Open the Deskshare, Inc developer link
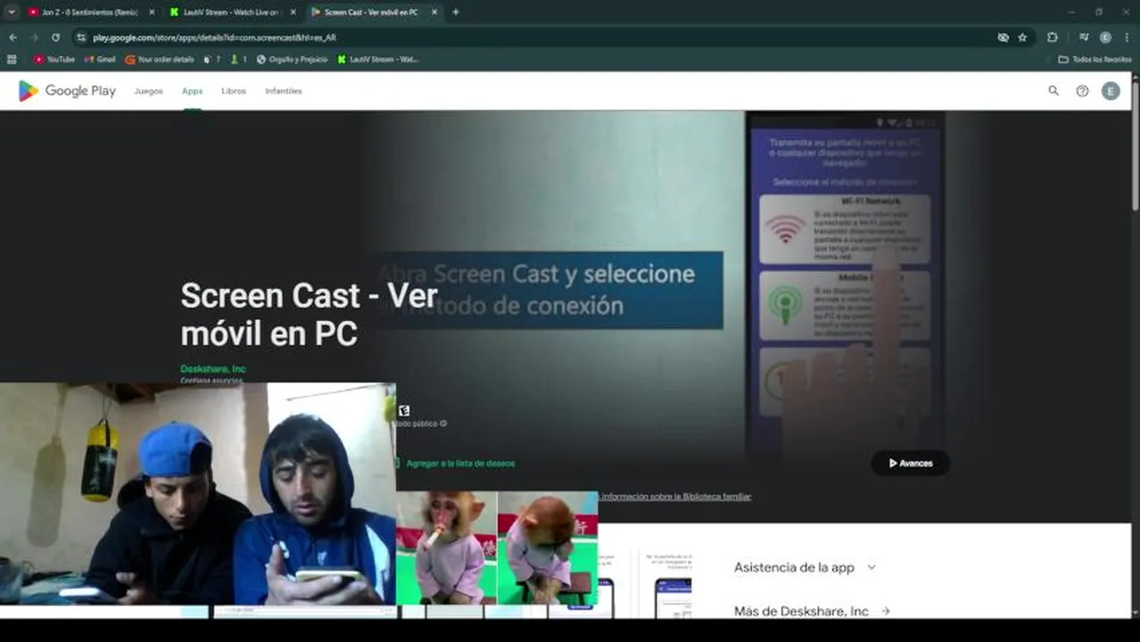This screenshot has height=642, width=1140. 213,368
